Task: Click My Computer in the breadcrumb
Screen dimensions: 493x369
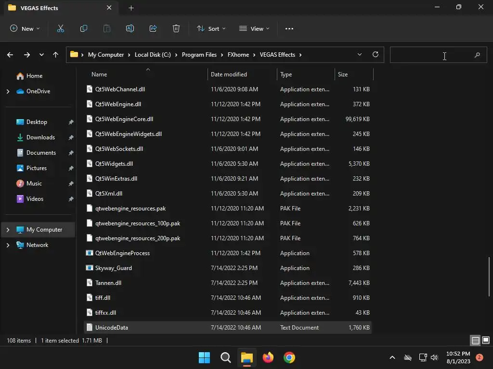Action: tap(105, 55)
